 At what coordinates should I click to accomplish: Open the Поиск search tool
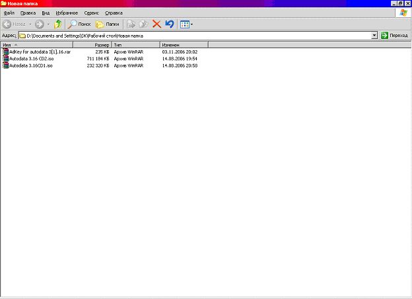(x=79, y=24)
